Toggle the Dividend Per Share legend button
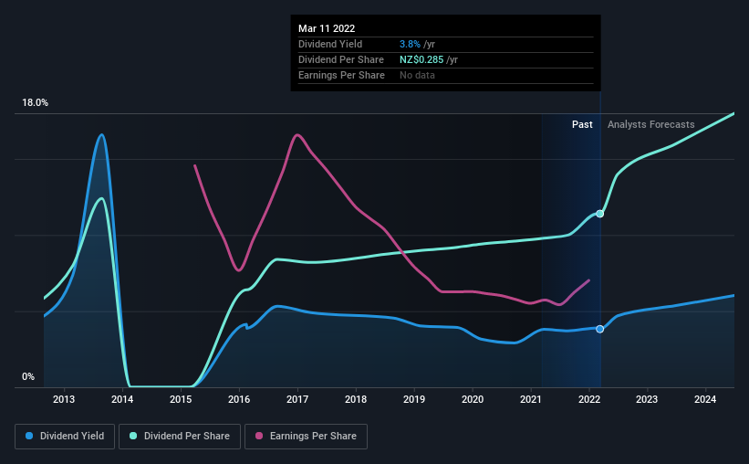The width and height of the screenshot is (749, 464). (x=180, y=437)
